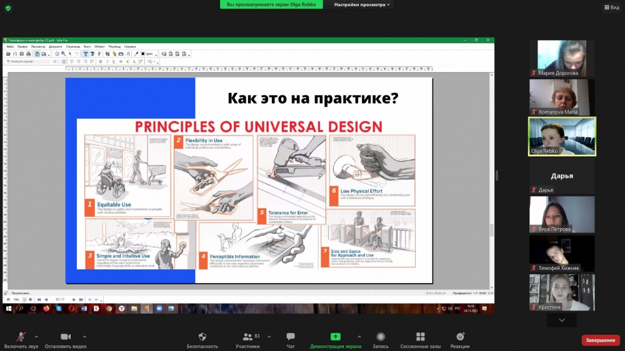Open the Файл menu in PDF editor
This screenshot has height=351, width=625.
[10, 47]
